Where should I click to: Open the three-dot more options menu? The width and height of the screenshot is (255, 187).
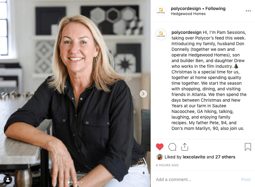[x=248, y=11]
